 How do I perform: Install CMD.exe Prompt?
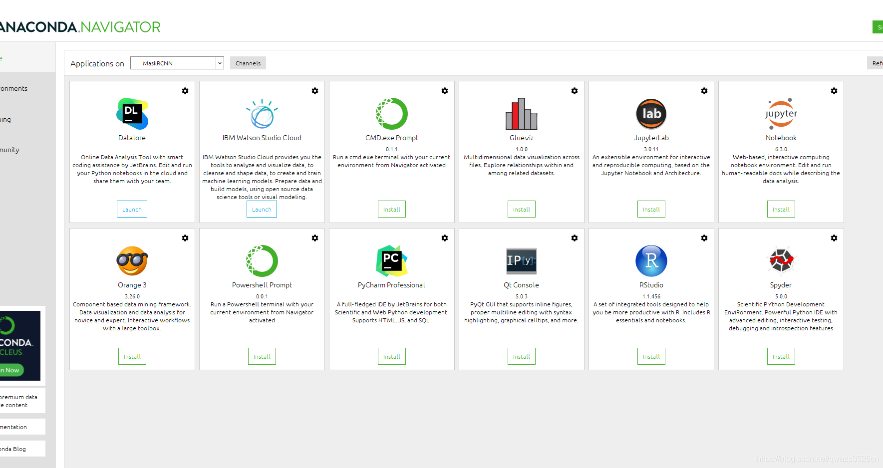[392, 210]
